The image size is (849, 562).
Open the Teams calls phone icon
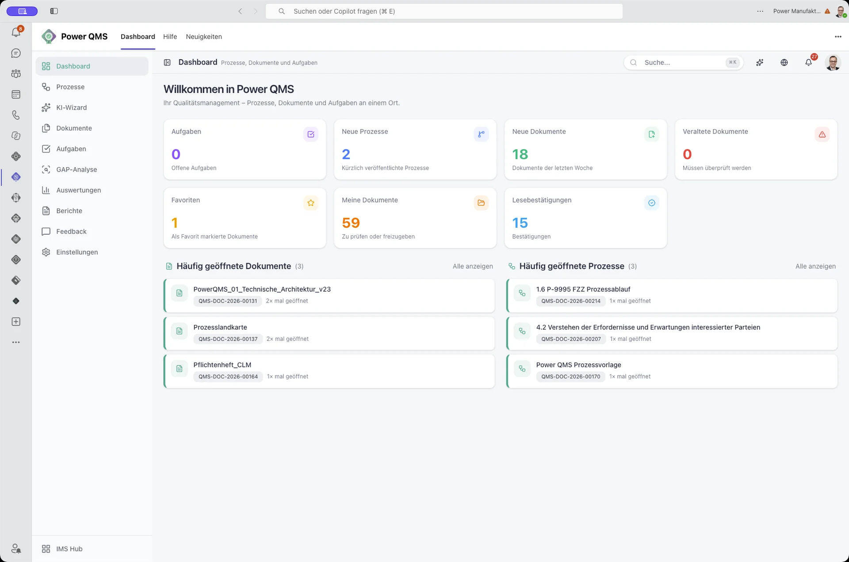[16, 115]
